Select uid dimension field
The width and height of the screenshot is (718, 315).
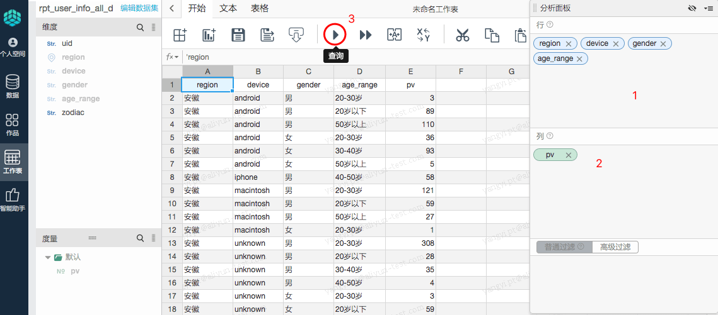coord(67,43)
